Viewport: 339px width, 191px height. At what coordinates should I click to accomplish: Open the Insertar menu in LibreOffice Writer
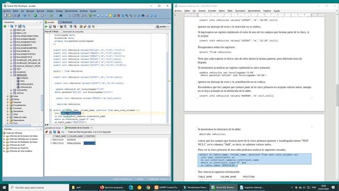click(202, 11)
